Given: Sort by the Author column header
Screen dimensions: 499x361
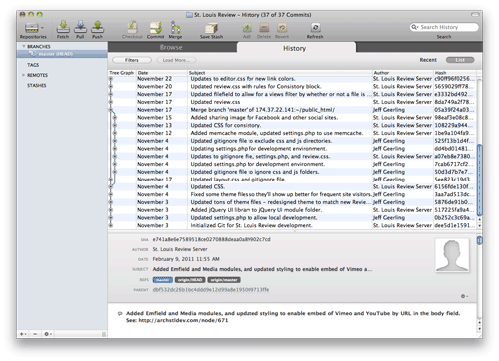Looking at the screenshot, I should [402, 73].
